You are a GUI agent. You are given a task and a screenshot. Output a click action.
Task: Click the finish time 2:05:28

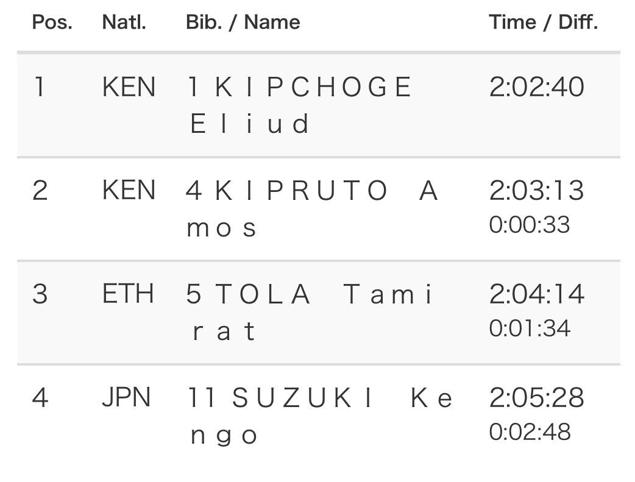536,398
